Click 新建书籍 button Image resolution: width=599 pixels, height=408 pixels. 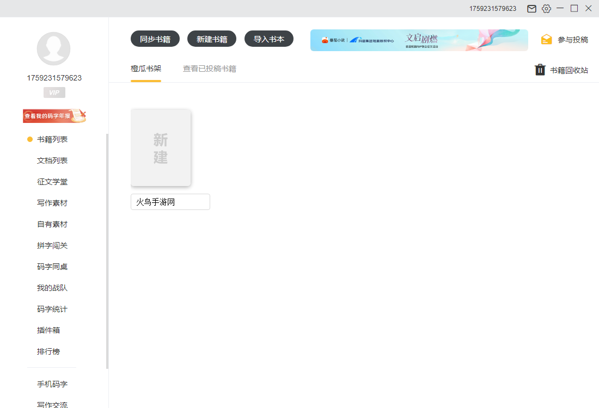pos(212,39)
